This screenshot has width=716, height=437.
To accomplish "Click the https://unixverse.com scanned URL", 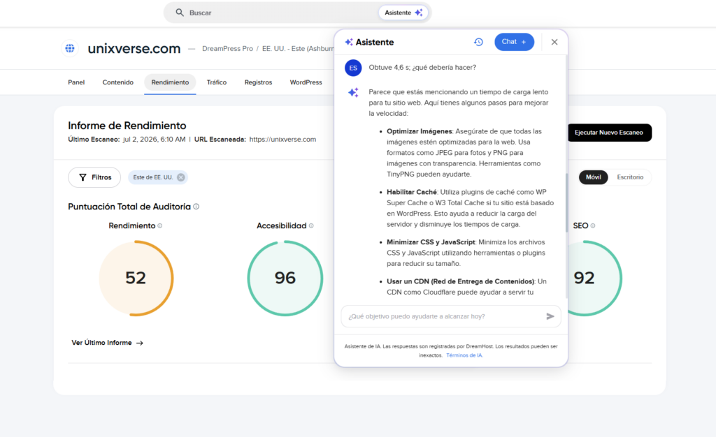I will (x=282, y=140).
